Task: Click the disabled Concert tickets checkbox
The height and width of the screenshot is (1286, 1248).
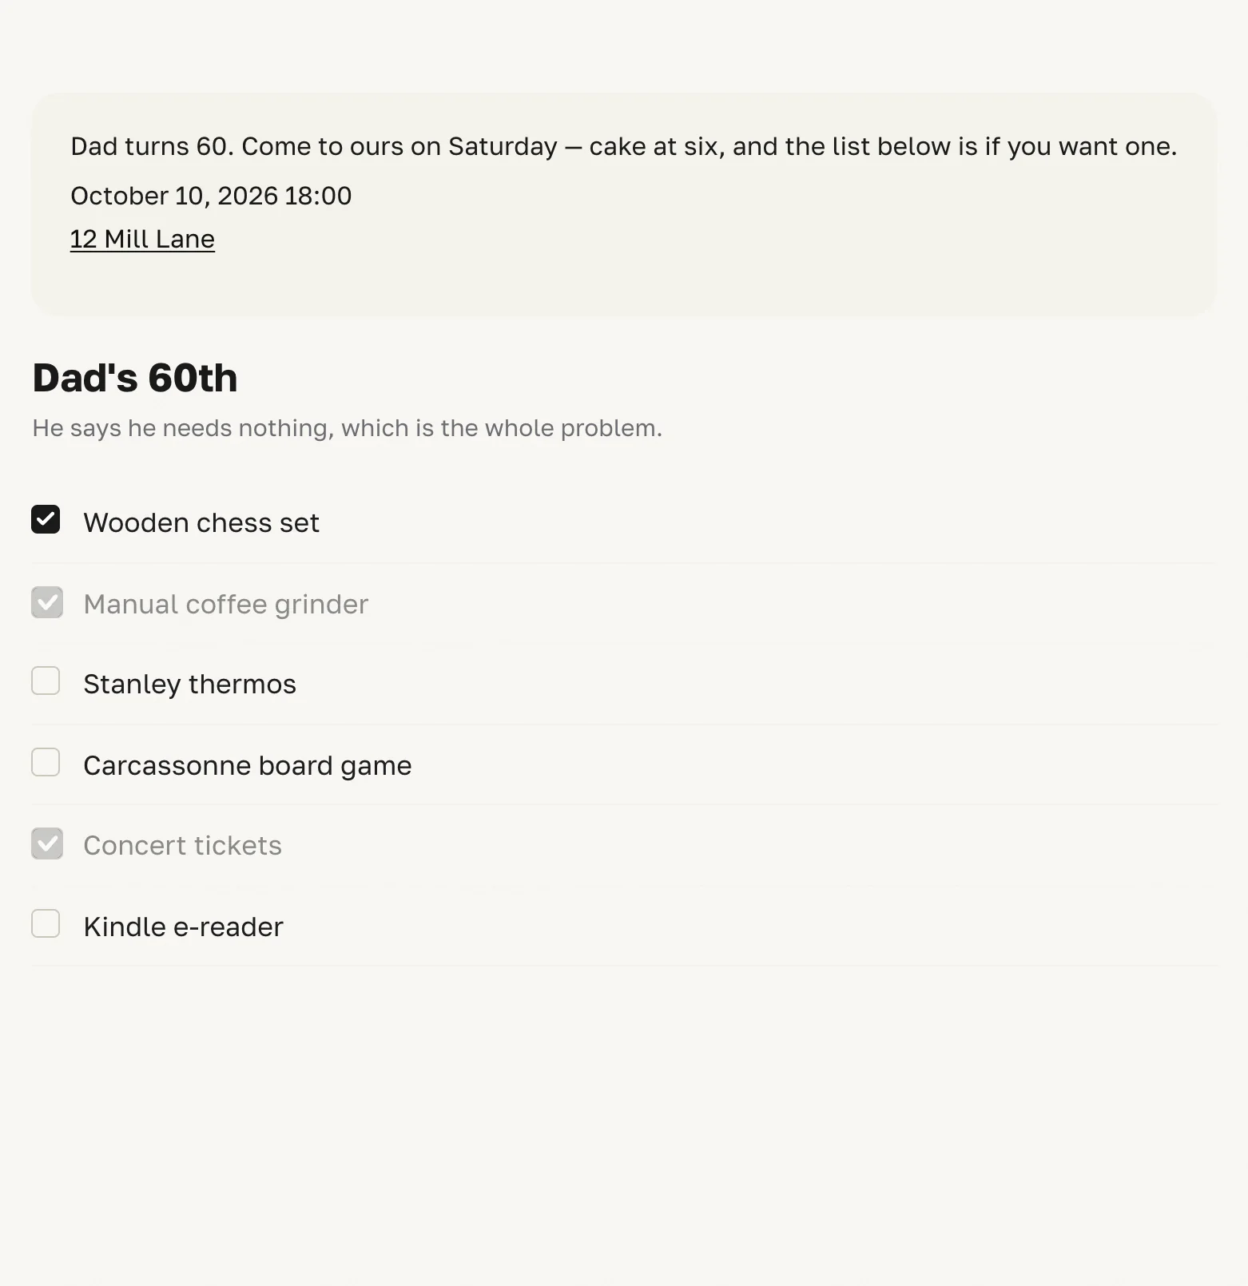Action: coord(47,843)
